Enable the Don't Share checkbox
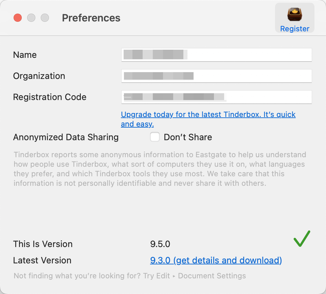326x294 pixels. click(155, 137)
